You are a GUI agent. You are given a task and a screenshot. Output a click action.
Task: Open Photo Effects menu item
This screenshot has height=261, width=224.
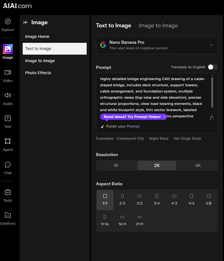point(55,73)
